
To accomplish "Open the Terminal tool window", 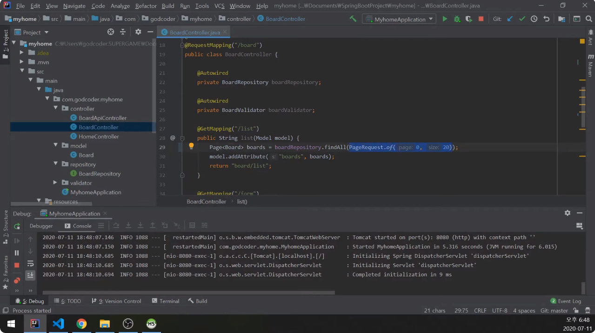I will [x=165, y=301].
